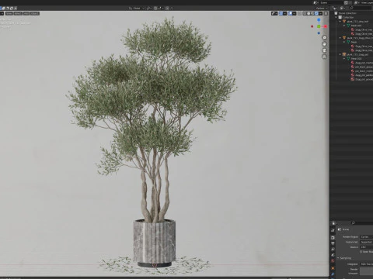This screenshot has height=279, width=373.
Task: Click the outliner search field
Action: coord(361,9)
